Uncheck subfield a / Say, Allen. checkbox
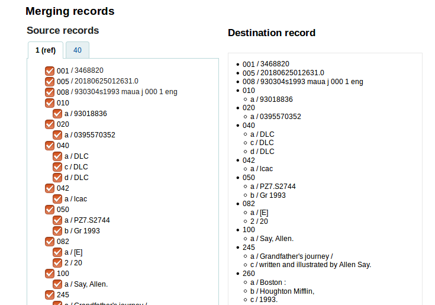This screenshot has width=435, height=305. coord(57,284)
